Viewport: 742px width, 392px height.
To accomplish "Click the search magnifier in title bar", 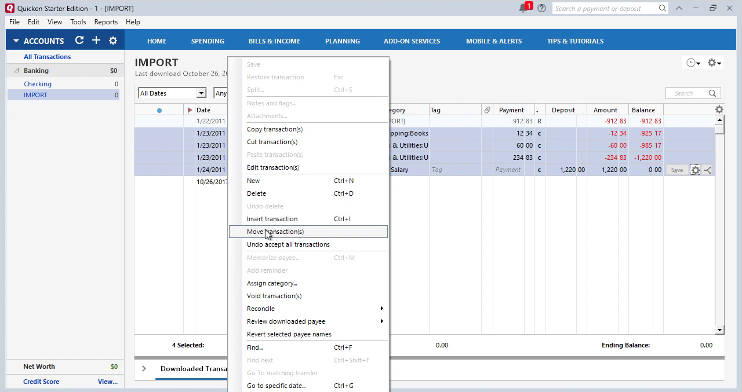I will pos(663,8).
